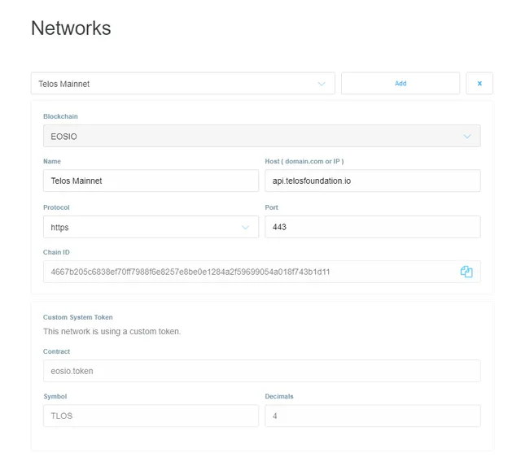Screen dimensions: 521x466
Task: Click the Decimals field showing 4
Action: [373, 416]
